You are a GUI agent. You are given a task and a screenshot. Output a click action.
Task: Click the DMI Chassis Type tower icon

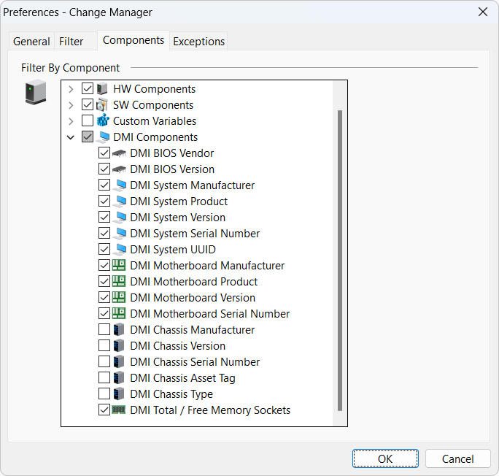(119, 394)
